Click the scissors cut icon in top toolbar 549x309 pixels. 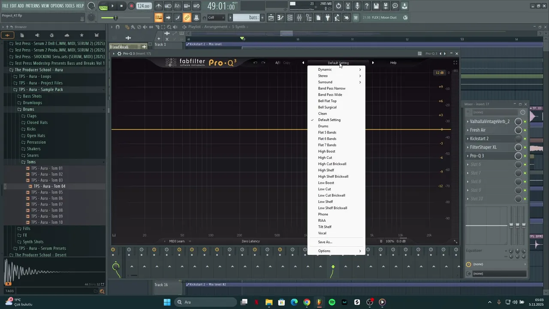348,6
